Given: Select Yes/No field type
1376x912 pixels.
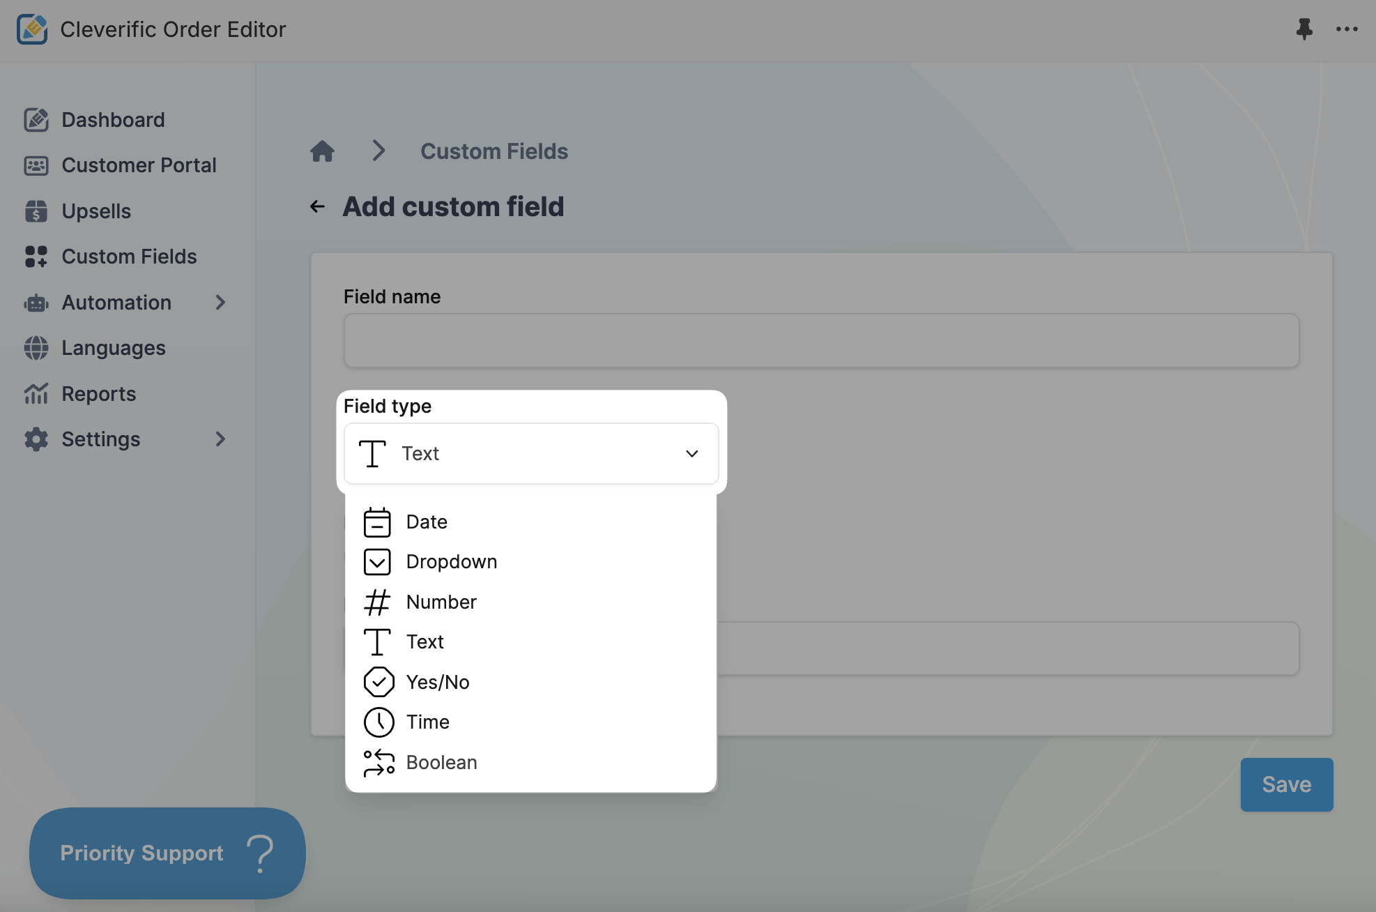Looking at the screenshot, I should point(531,682).
